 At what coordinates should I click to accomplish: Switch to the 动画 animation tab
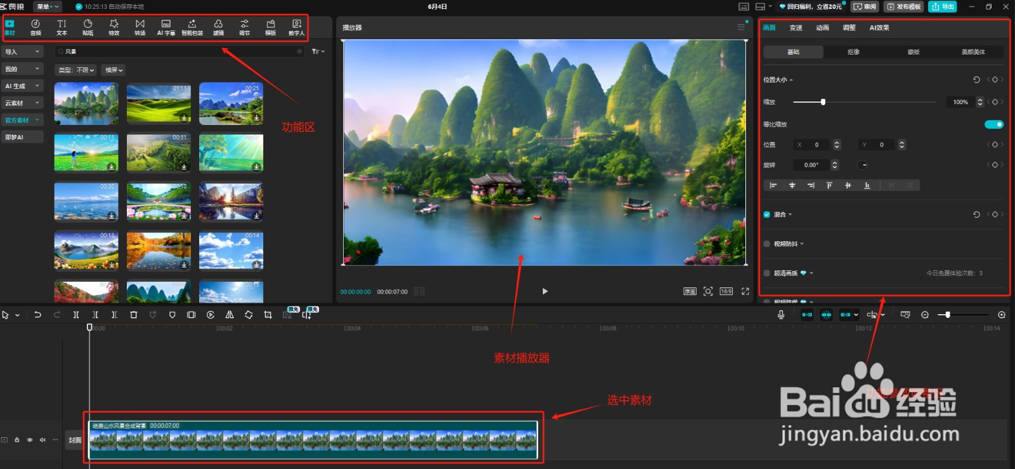(x=823, y=28)
